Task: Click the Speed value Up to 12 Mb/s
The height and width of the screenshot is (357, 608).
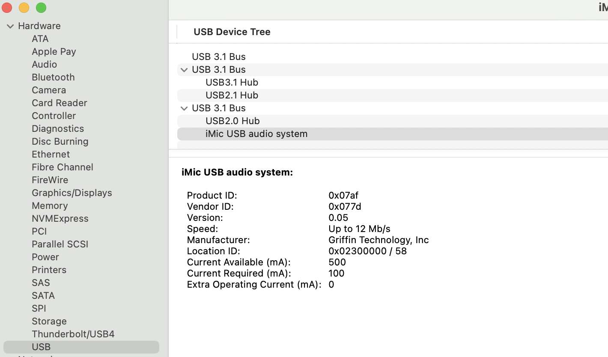Action: (x=359, y=229)
